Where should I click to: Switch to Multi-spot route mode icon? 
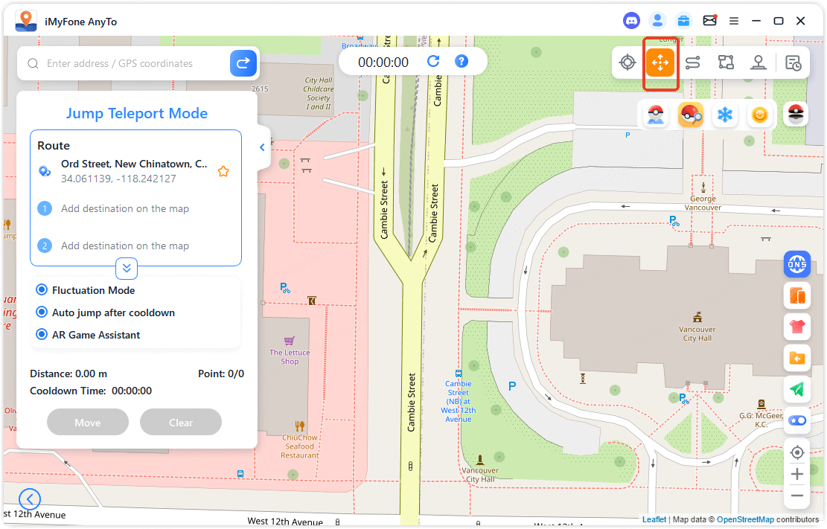point(726,63)
